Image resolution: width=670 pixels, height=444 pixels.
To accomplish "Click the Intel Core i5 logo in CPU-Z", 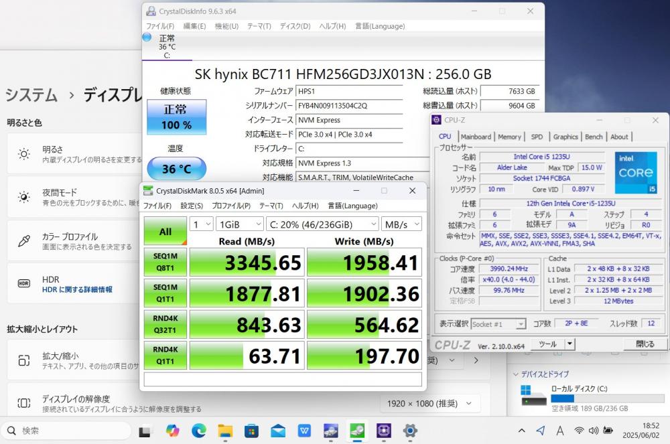I will coord(636,173).
